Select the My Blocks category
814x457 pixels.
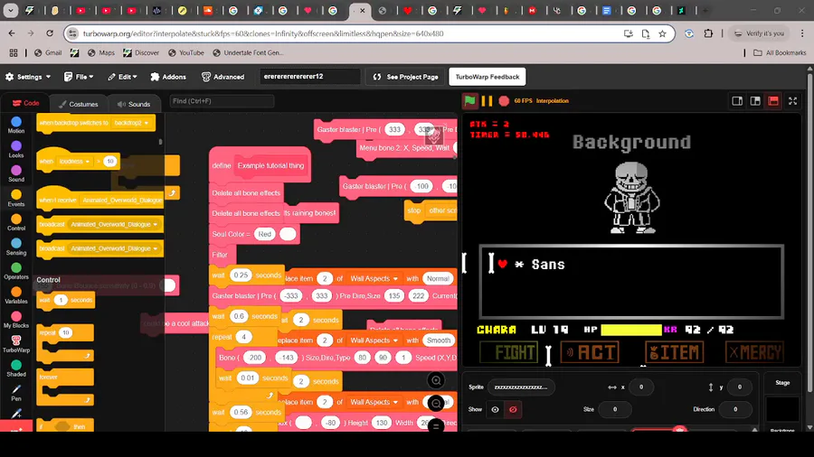tap(16, 320)
